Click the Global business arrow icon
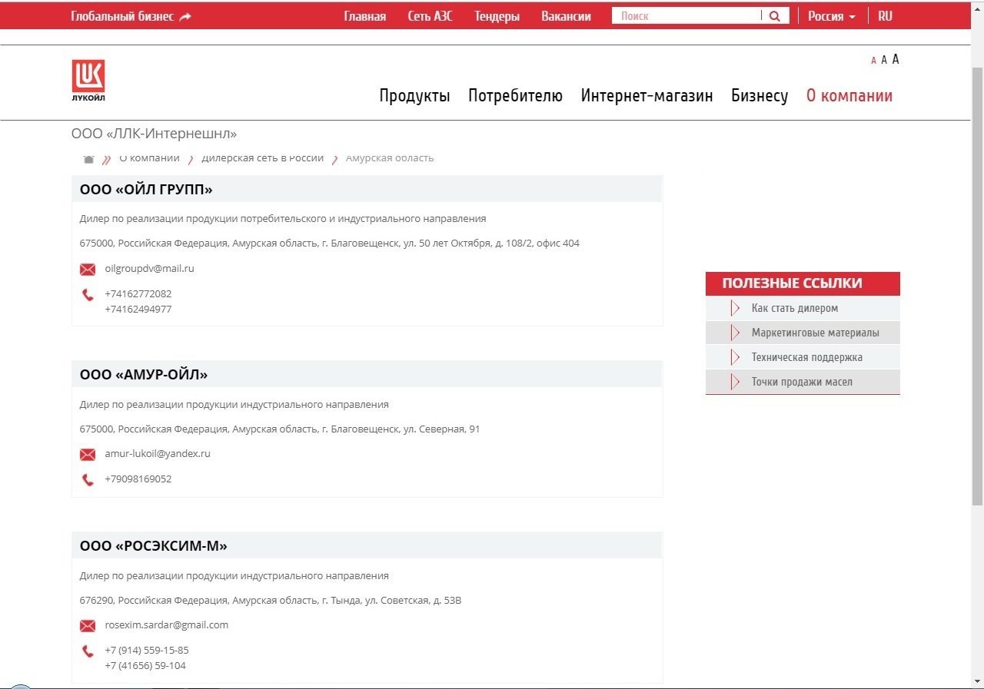Viewport: 984px width, 689px height. point(185,17)
